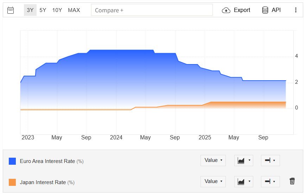Click Euro Area axis position icon

[x=268, y=161]
